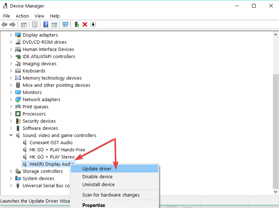Screen dimensions: 279x208
Task: Click the Update driver toolbar icon
Action: pyautogui.click(x=77, y=24)
